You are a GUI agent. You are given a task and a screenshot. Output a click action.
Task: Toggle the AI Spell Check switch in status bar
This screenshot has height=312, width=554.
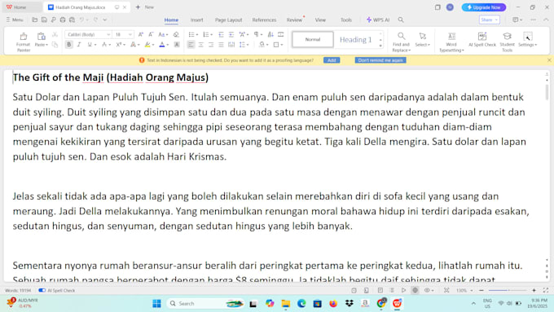click(x=42, y=291)
